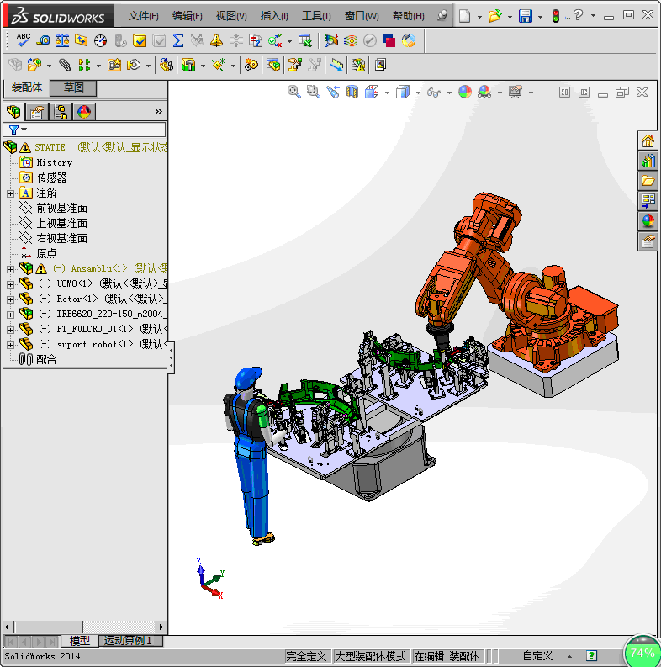This screenshot has height=667, width=661.
Task: Show more manager tabs with chevron
Action: [x=158, y=112]
